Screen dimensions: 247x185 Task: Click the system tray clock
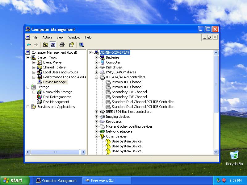236,180
